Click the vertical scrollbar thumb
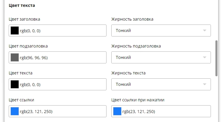The image size is (222, 122). pos(217,58)
